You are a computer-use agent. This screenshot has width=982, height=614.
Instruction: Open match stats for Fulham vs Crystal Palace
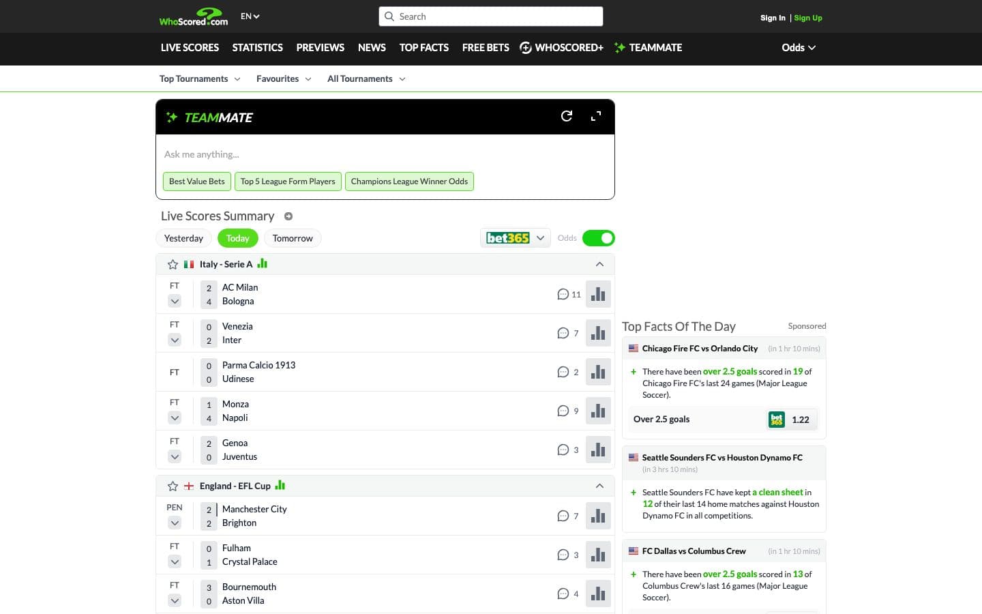coord(598,555)
